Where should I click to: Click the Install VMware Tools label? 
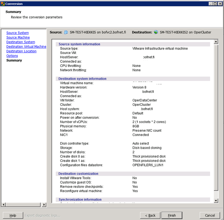76,178
